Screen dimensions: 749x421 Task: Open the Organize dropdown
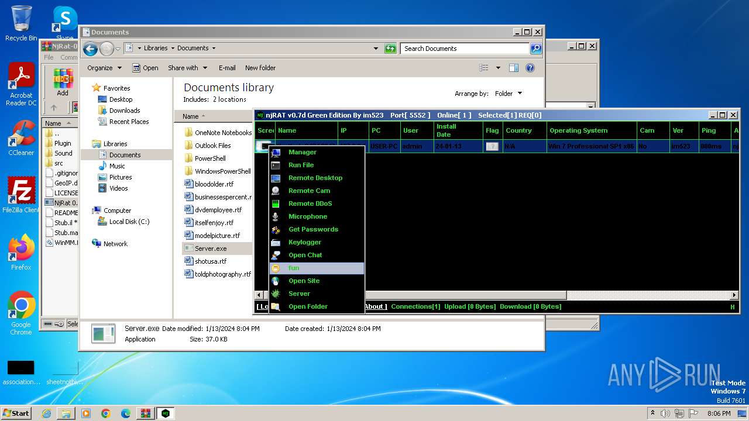(x=105, y=68)
